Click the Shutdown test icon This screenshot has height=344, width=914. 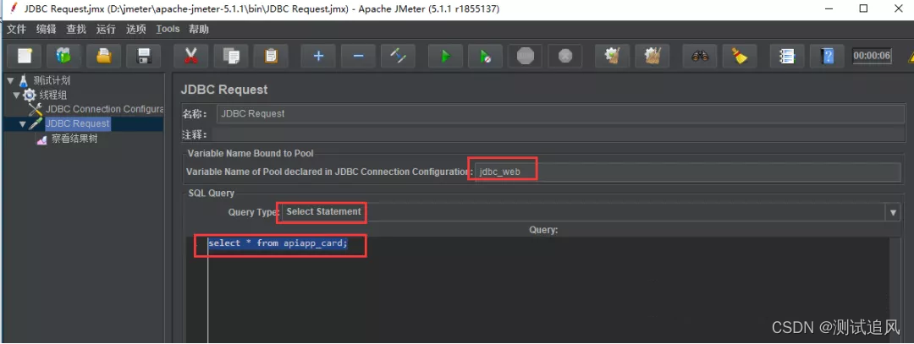coord(564,56)
